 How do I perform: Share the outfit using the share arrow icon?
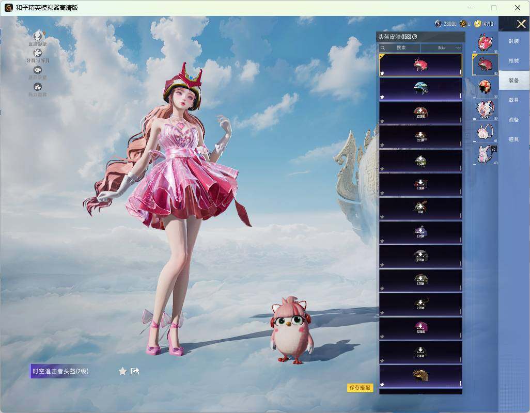pyautogui.click(x=135, y=371)
